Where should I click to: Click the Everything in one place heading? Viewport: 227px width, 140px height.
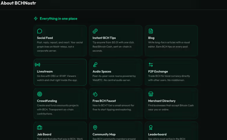click(x=59, y=19)
